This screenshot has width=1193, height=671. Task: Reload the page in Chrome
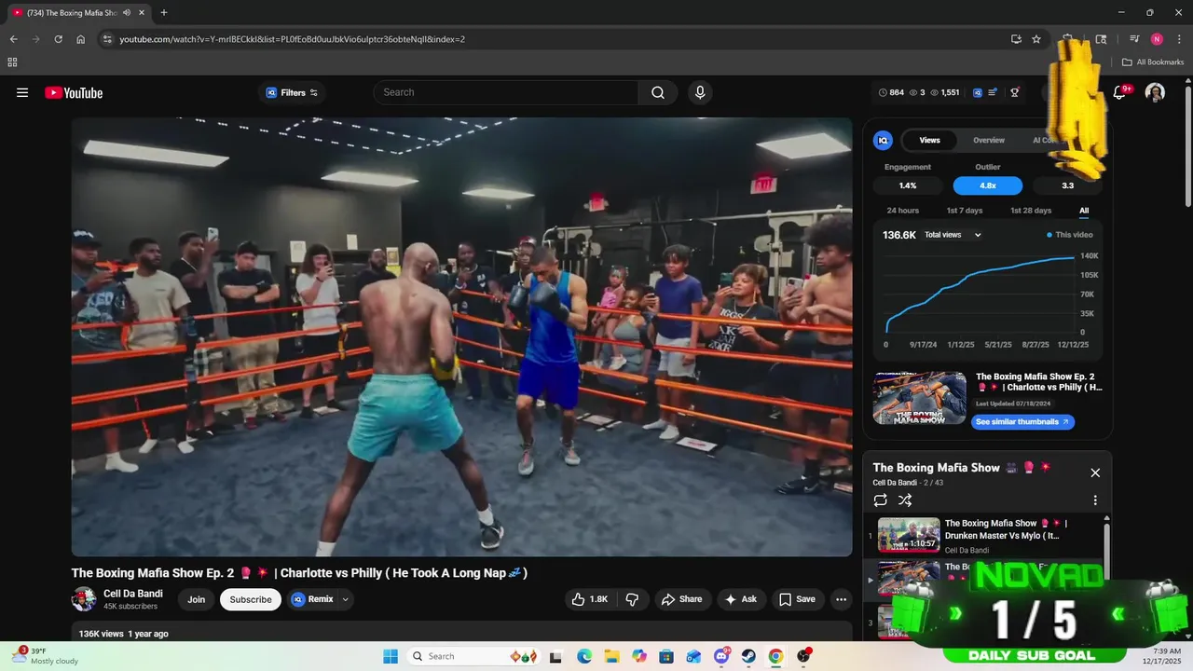pos(58,39)
